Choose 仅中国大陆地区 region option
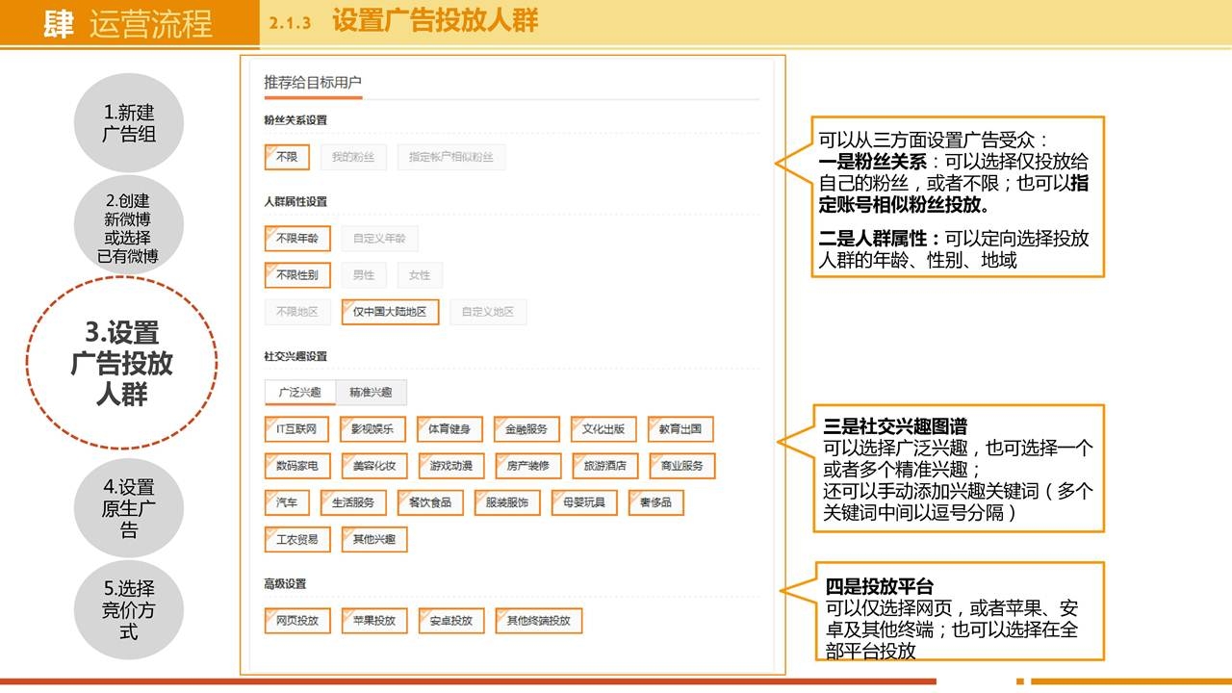 click(x=389, y=312)
